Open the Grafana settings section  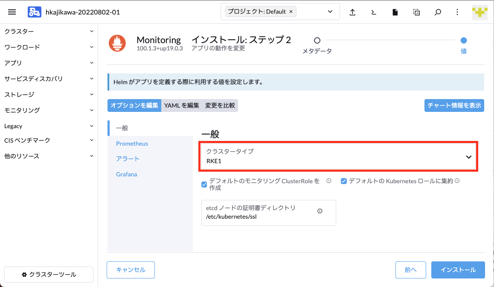pyautogui.click(x=126, y=174)
